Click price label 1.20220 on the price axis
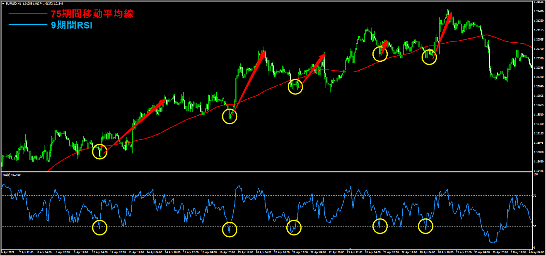The image size is (546, 256). [538, 77]
